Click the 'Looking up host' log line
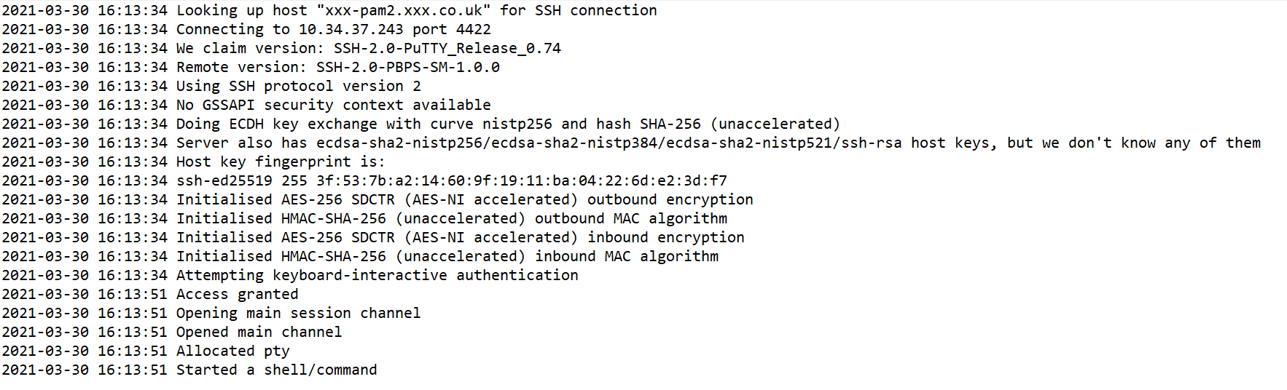 pyautogui.click(x=328, y=11)
